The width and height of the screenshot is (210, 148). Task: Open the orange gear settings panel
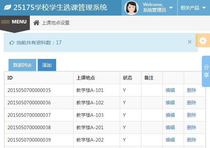[203, 40]
